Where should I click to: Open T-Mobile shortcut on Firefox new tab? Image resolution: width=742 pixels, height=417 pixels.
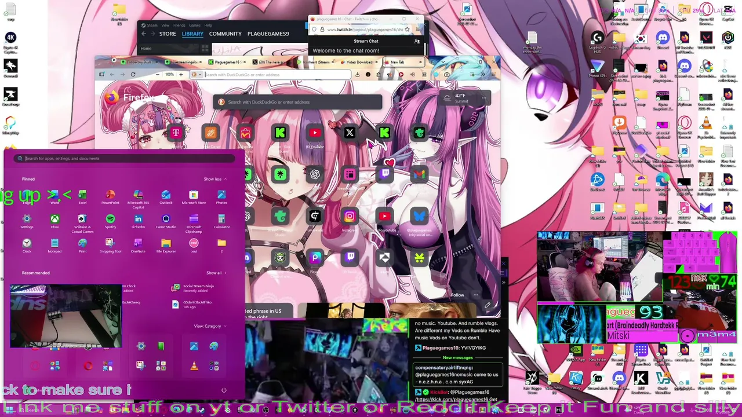coord(176,133)
